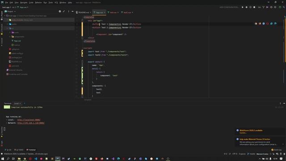This screenshot has height=161, width=286.
Task: Add a new terminal session tab
Action: (x=25, y=103)
